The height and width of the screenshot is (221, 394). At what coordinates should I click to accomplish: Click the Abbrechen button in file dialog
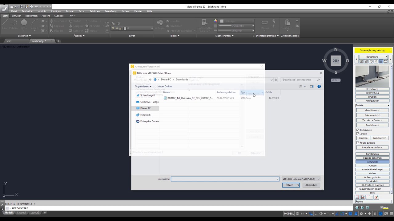(x=311, y=185)
